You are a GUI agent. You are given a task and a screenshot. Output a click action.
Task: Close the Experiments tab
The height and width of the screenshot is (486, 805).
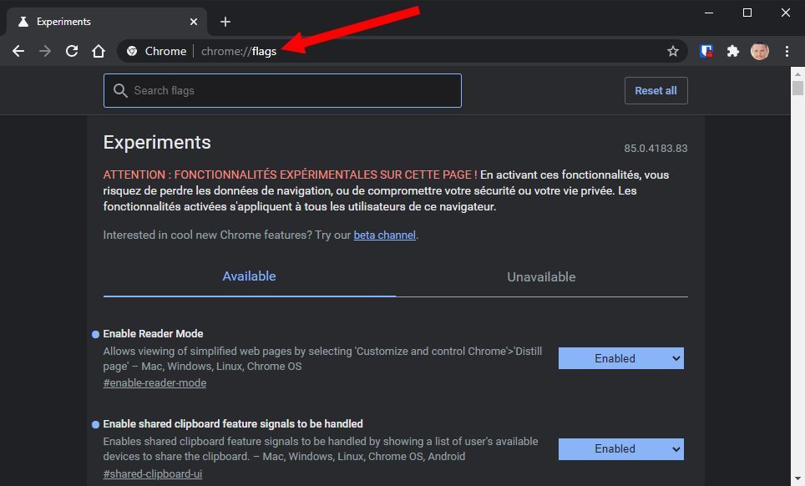pos(194,22)
